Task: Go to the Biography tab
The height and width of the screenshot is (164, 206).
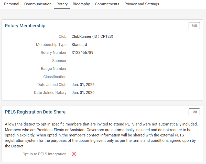Action: pyautogui.click(x=81, y=4)
